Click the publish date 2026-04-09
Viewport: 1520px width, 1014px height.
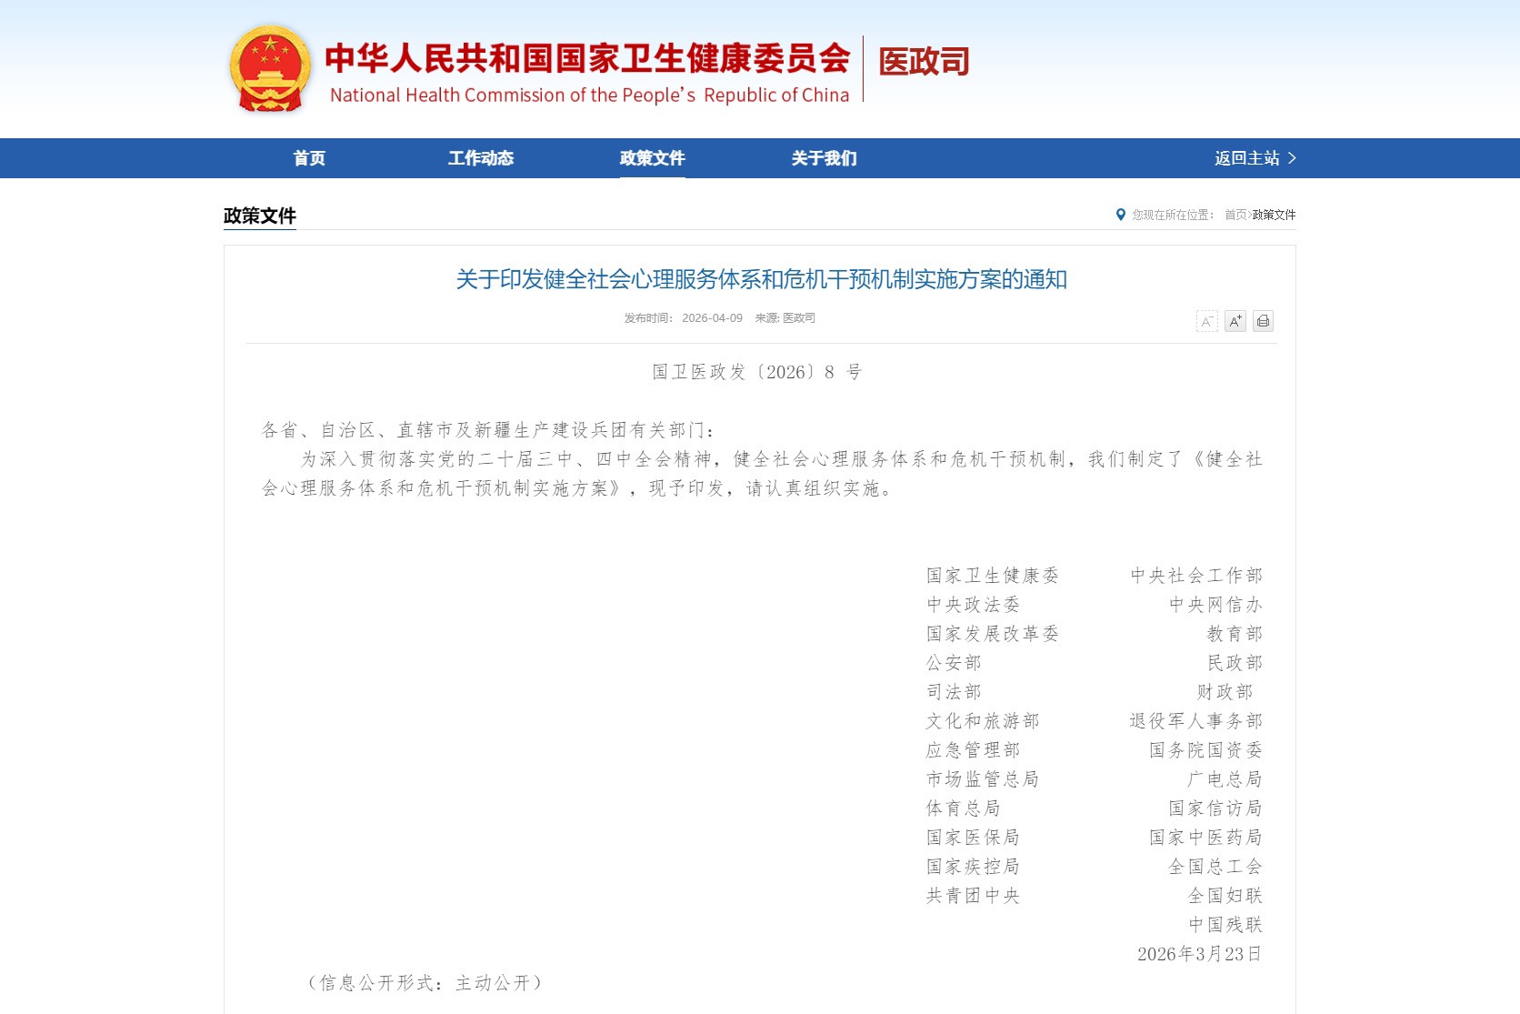click(x=712, y=318)
